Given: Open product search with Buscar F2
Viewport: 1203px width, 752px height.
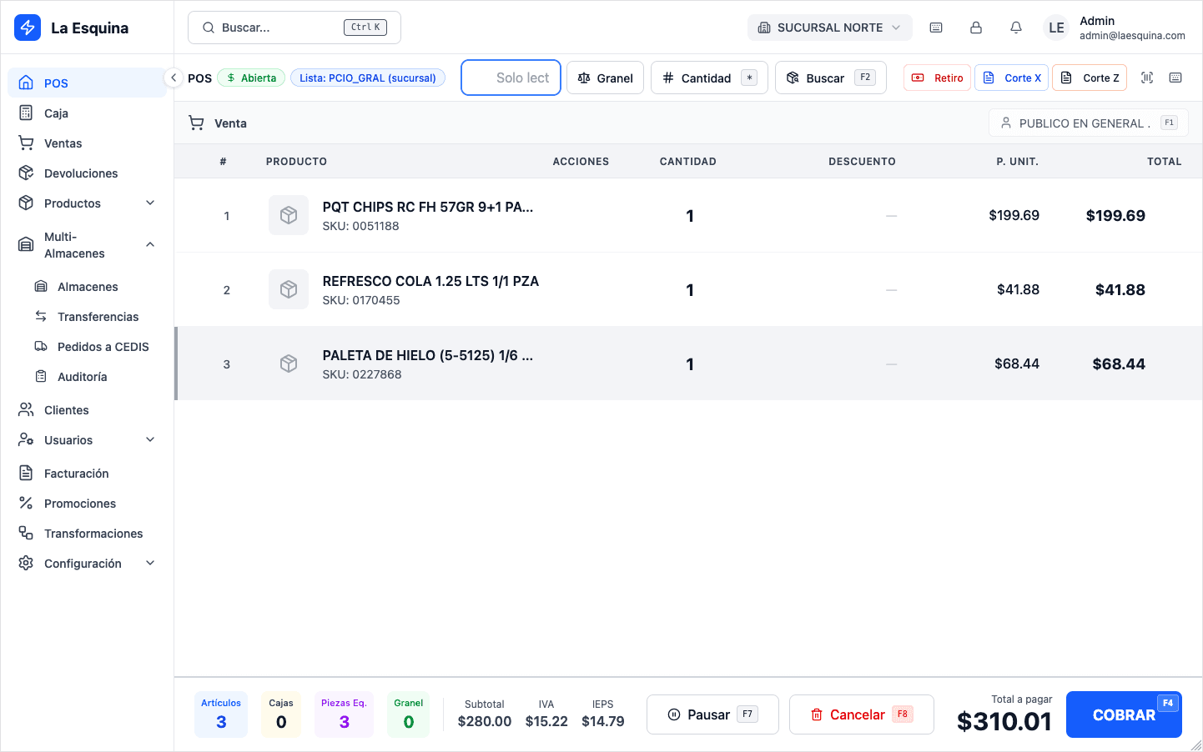Looking at the screenshot, I should [830, 78].
